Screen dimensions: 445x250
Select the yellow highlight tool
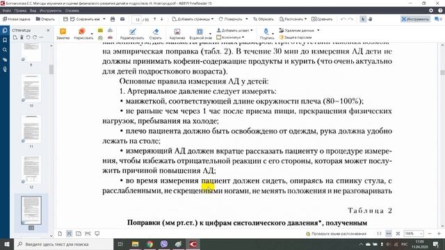point(100,31)
